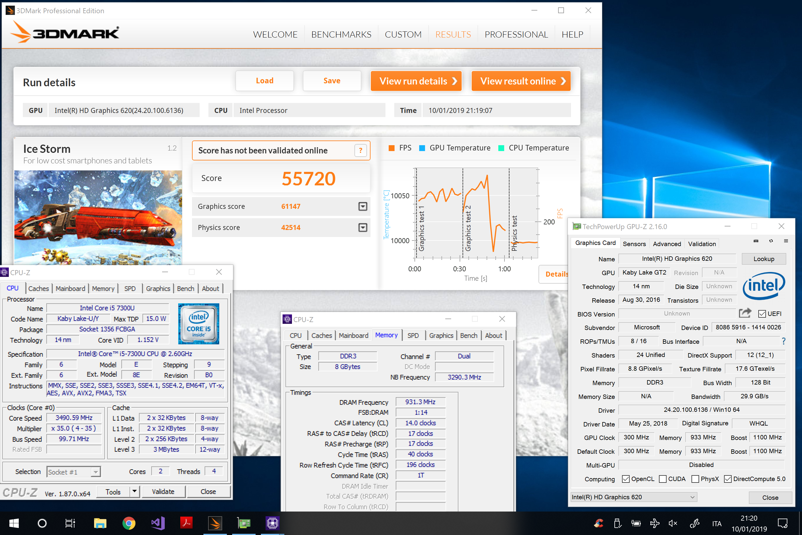Click the muted volume tray icon
Screen dimensions: 802x535
[673, 523]
